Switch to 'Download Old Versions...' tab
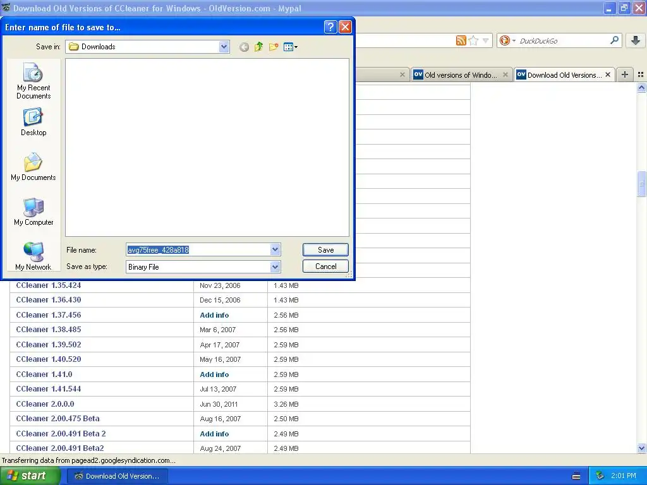The width and height of the screenshot is (647, 485). click(x=564, y=75)
